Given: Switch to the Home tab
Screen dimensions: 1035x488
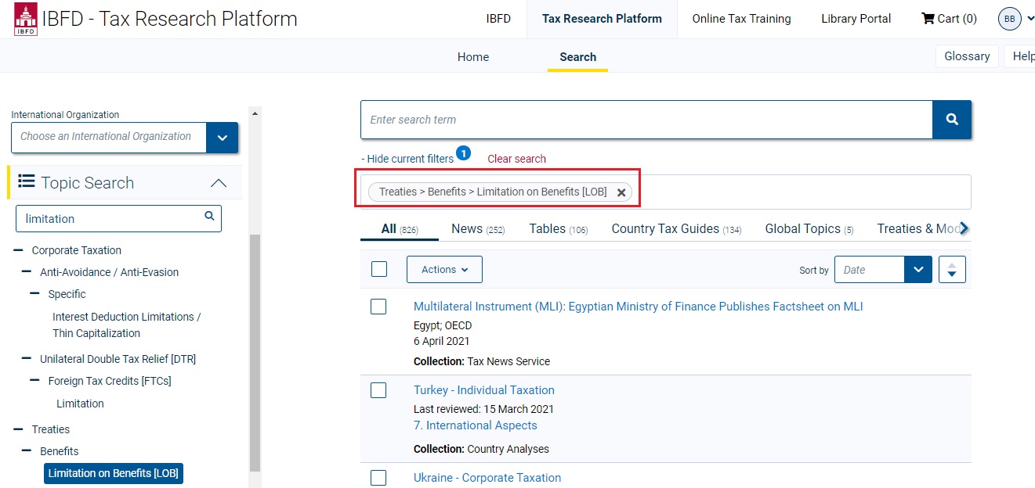Looking at the screenshot, I should point(473,57).
